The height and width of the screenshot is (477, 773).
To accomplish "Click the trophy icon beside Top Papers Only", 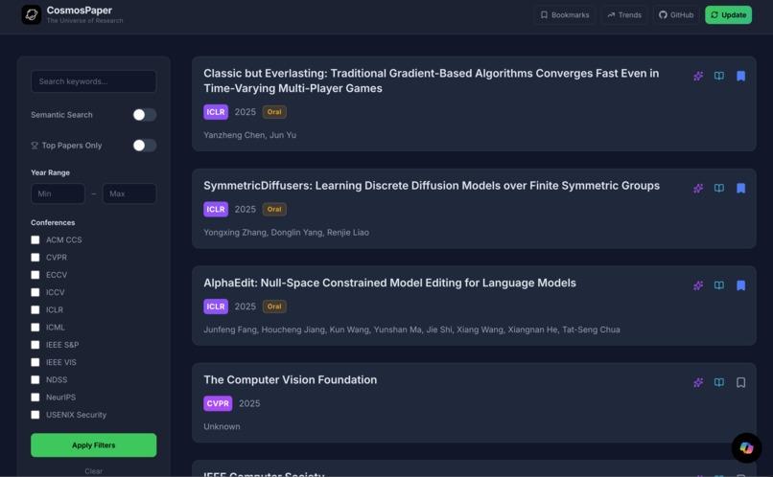I will (x=35, y=146).
